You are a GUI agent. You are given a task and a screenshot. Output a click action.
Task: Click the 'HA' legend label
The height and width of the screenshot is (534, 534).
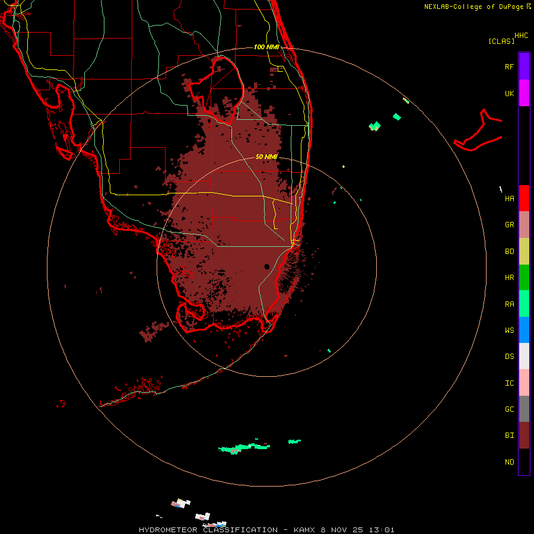point(509,199)
